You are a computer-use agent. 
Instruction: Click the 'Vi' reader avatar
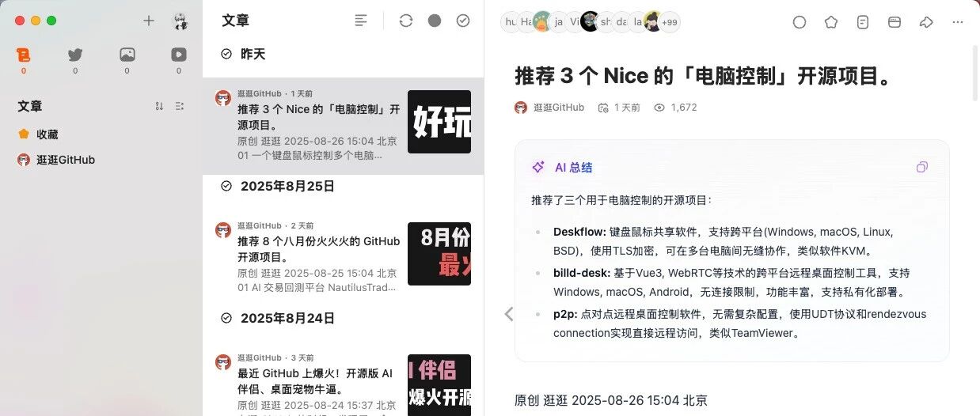(574, 22)
